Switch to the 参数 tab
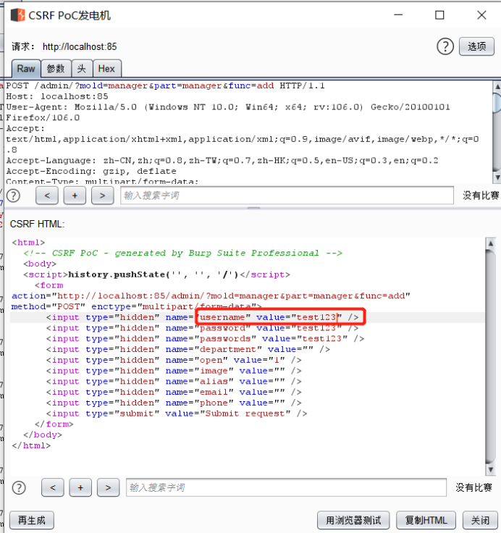The width and height of the screenshot is (501, 533). tap(56, 69)
